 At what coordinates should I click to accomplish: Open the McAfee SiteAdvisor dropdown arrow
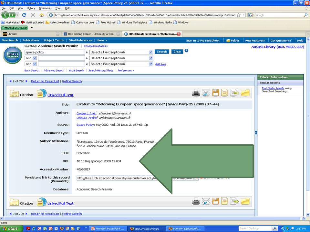click(32, 28)
